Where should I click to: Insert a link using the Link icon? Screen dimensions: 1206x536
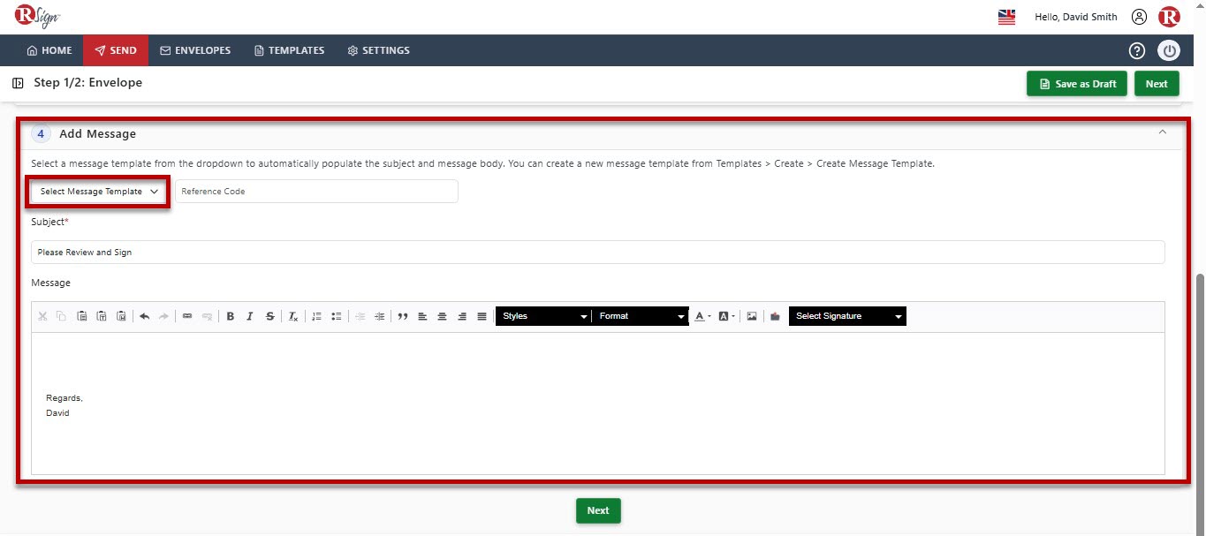[187, 316]
